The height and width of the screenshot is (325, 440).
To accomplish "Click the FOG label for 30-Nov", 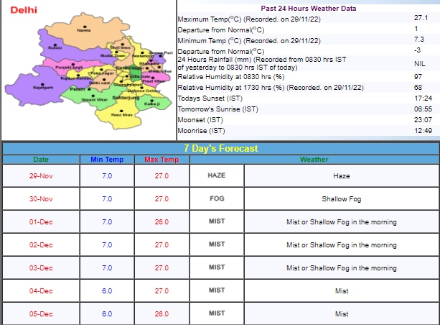I will pyautogui.click(x=216, y=198).
